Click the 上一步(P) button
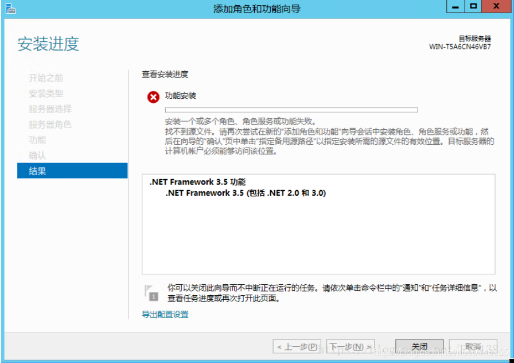Viewport: 514px width, 363px height. click(x=297, y=347)
